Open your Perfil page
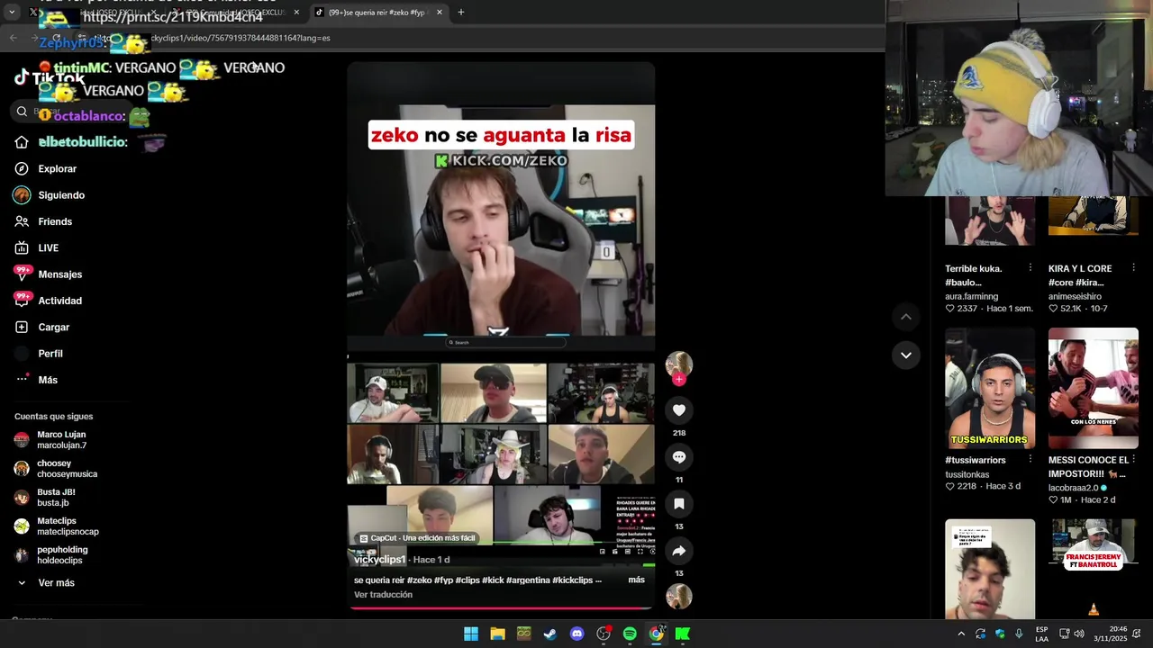 50,354
